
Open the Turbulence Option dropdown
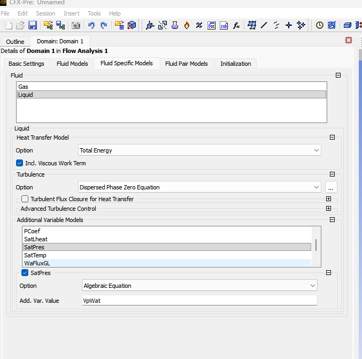(x=199, y=187)
